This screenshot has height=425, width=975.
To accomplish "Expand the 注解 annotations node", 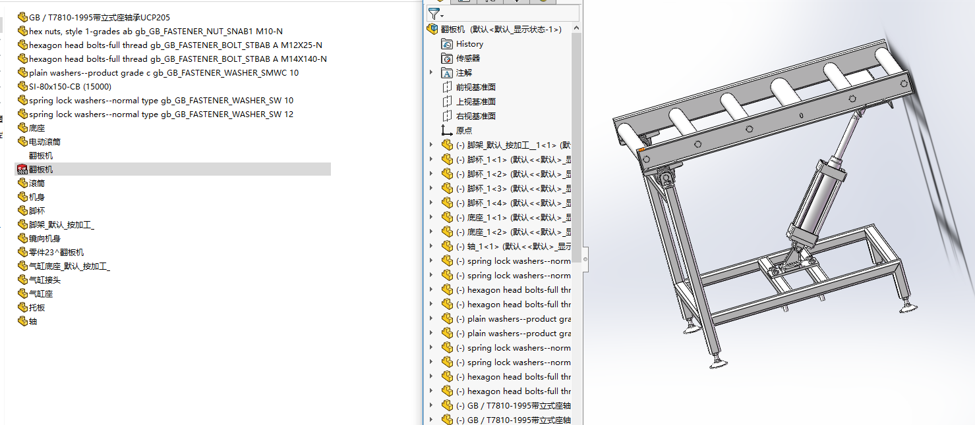I will click(432, 73).
